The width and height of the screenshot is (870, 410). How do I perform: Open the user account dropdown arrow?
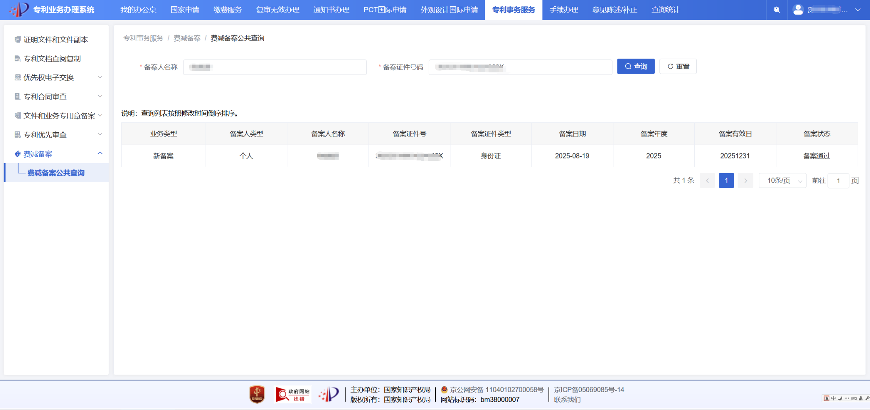point(858,10)
